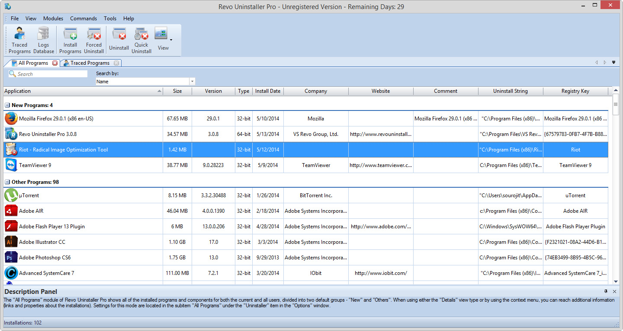This screenshot has width=623, height=331.
Task: Click the tab list dropdown arrow
Action: tap(613, 63)
